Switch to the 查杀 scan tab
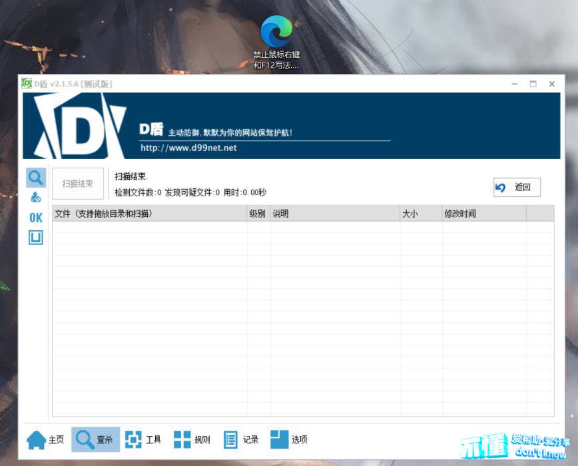578x466 pixels. coord(95,439)
